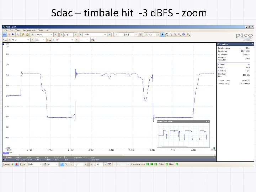The height and width of the screenshot is (192, 256).
Task: Increase timebase with right arrow
Action: coord(56,34)
